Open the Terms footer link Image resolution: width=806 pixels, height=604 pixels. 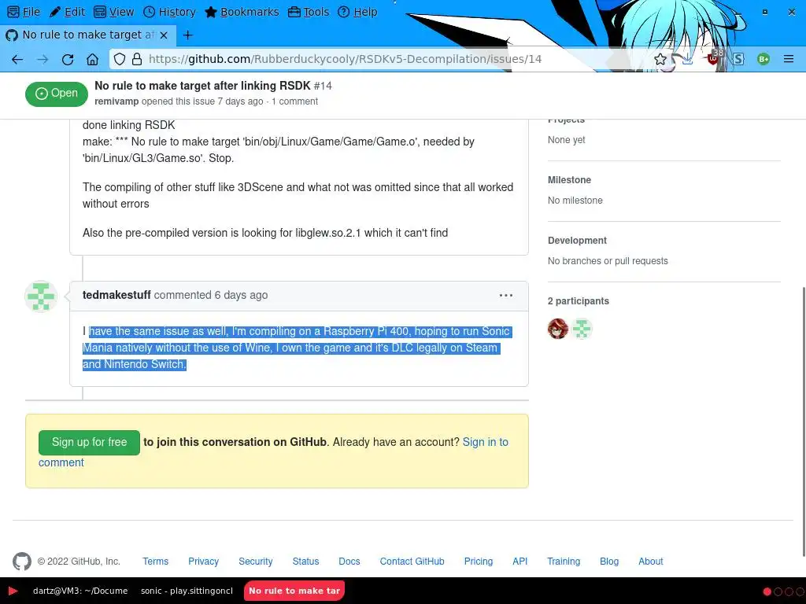pyautogui.click(x=155, y=562)
